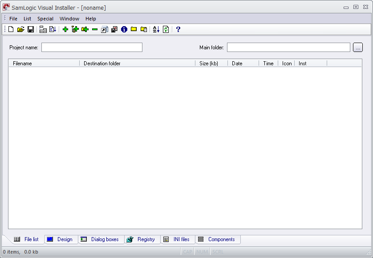Viewport: 373px width, 258px height.
Task: Sort by the Date column header
Action: click(243, 64)
